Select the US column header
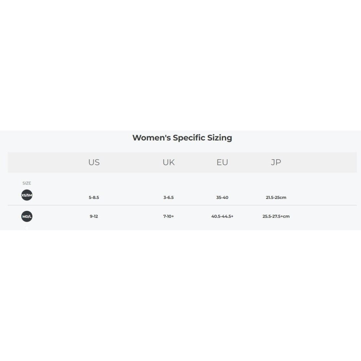 pyautogui.click(x=94, y=162)
